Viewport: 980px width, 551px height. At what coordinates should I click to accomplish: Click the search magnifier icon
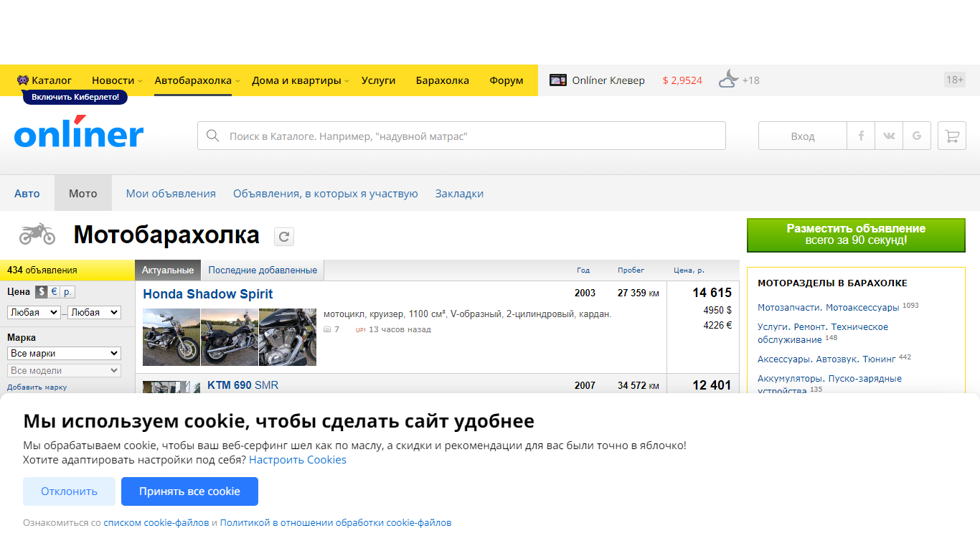point(212,136)
